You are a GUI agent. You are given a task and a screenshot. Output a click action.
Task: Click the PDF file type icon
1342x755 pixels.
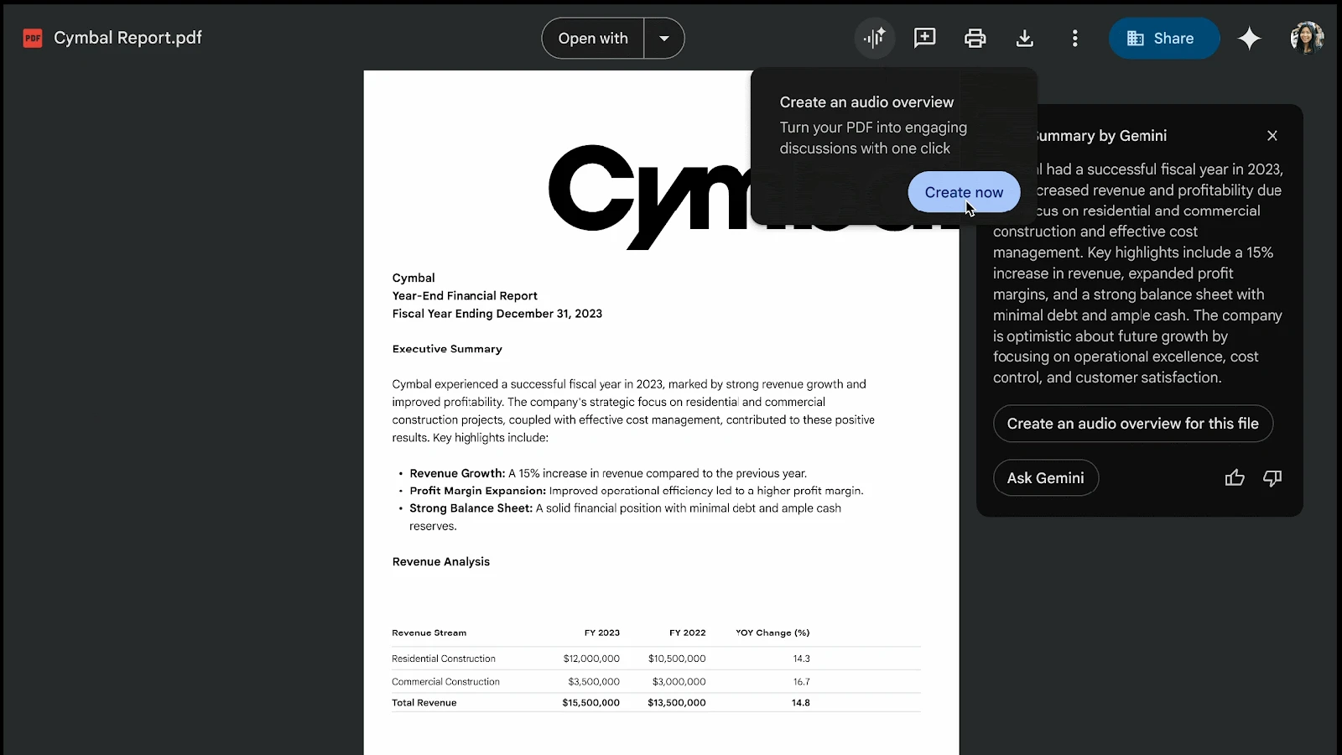32,38
